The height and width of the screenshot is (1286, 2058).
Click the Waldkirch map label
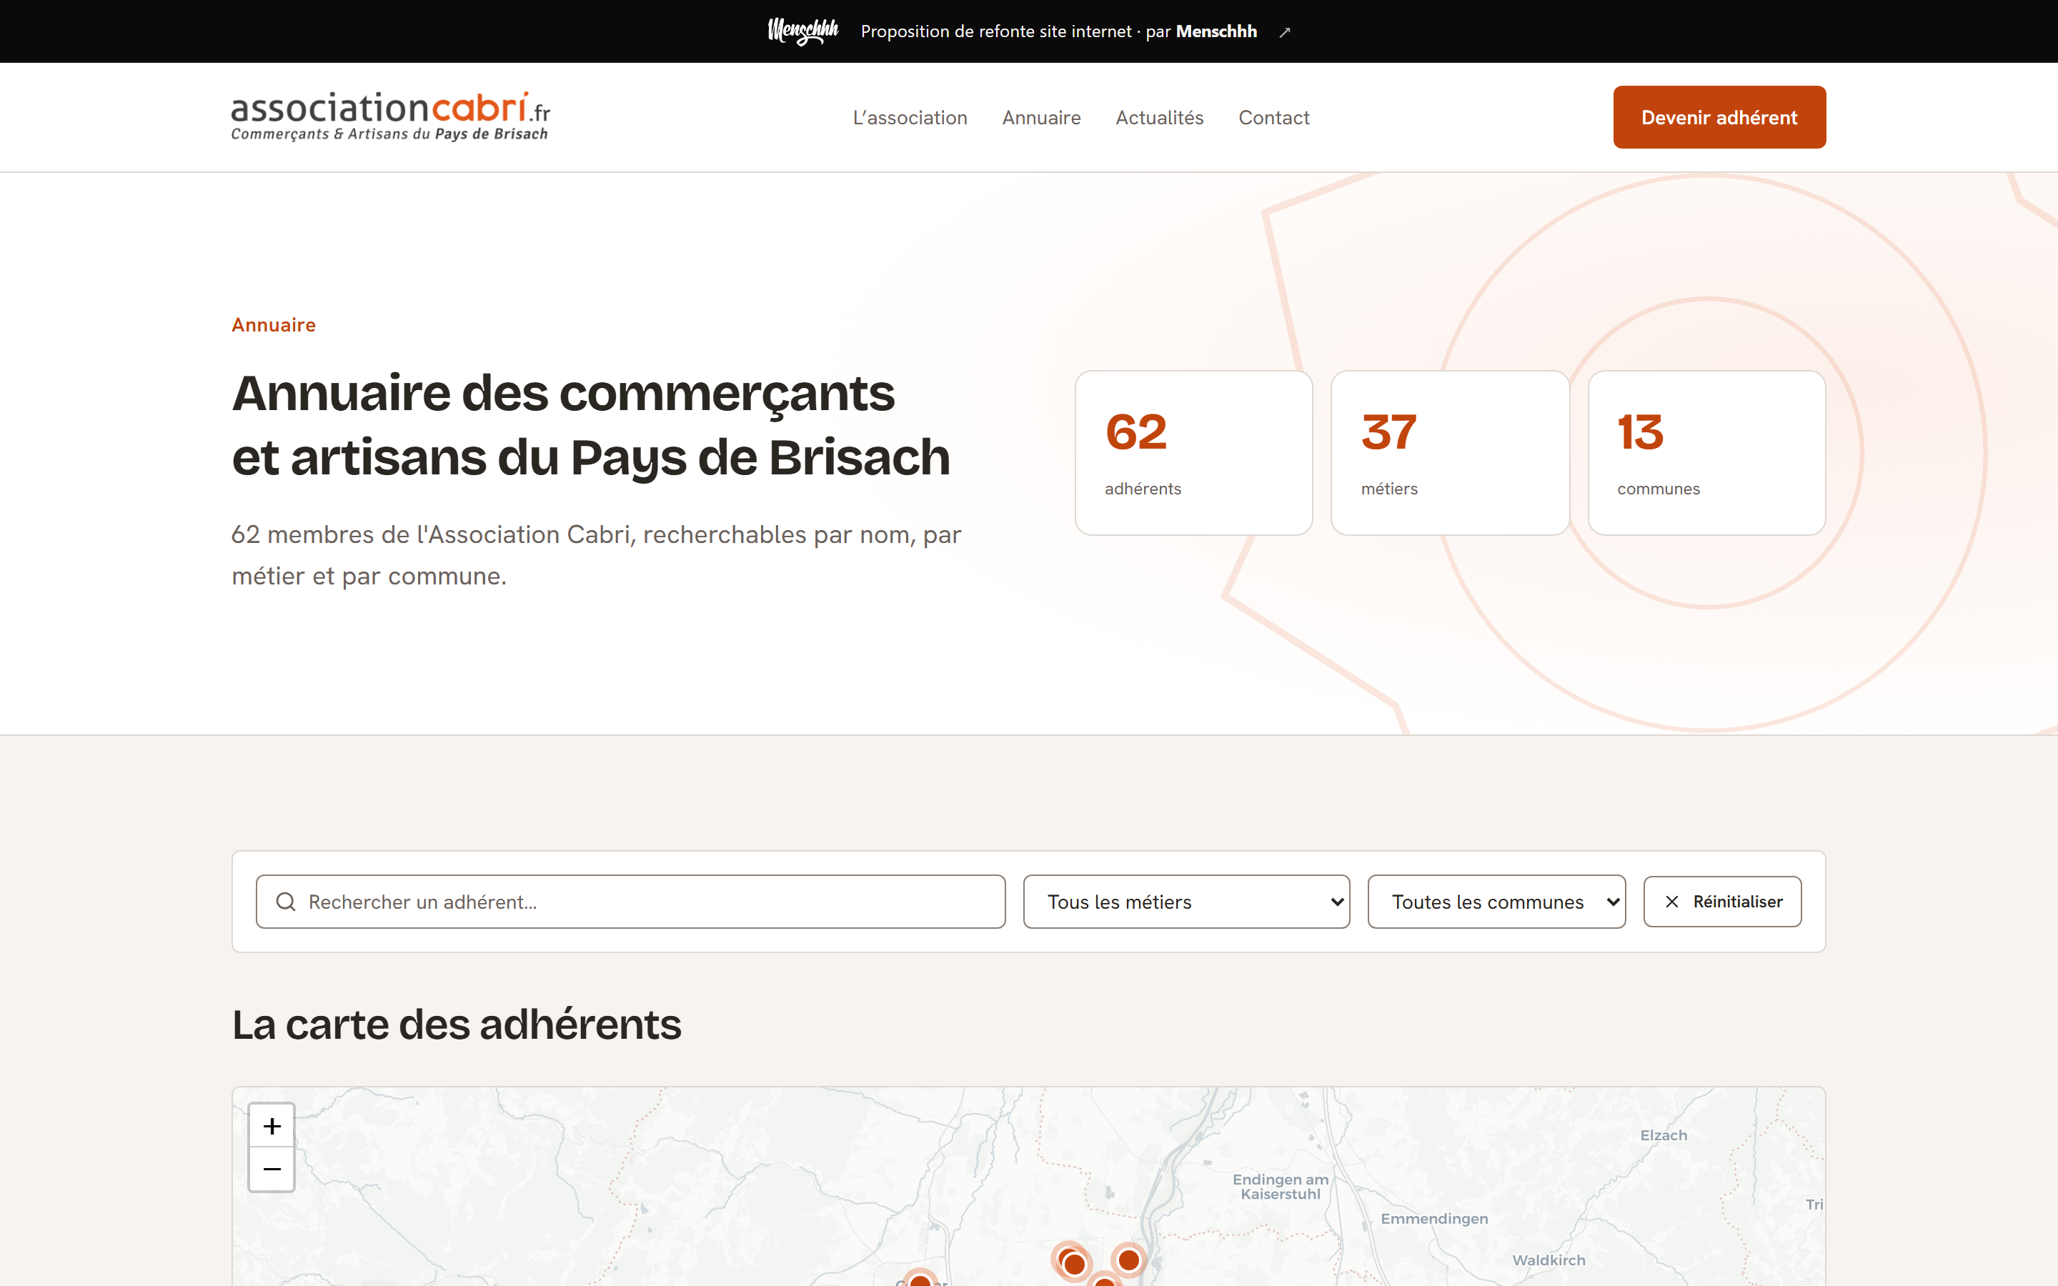click(1548, 1260)
